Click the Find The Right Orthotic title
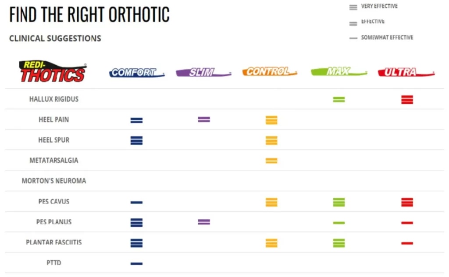 (89, 15)
